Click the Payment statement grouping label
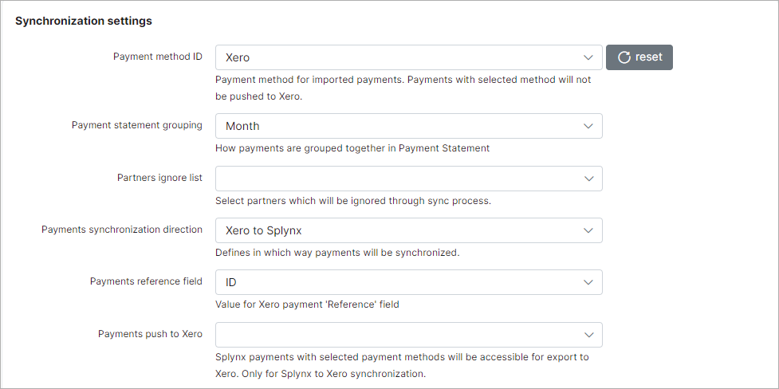Image resolution: width=779 pixels, height=389 pixels. tap(136, 124)
